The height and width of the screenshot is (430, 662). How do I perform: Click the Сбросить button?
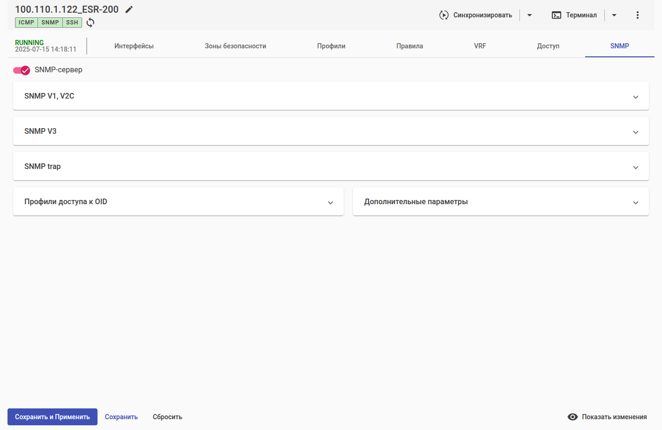tap(167, 417)
